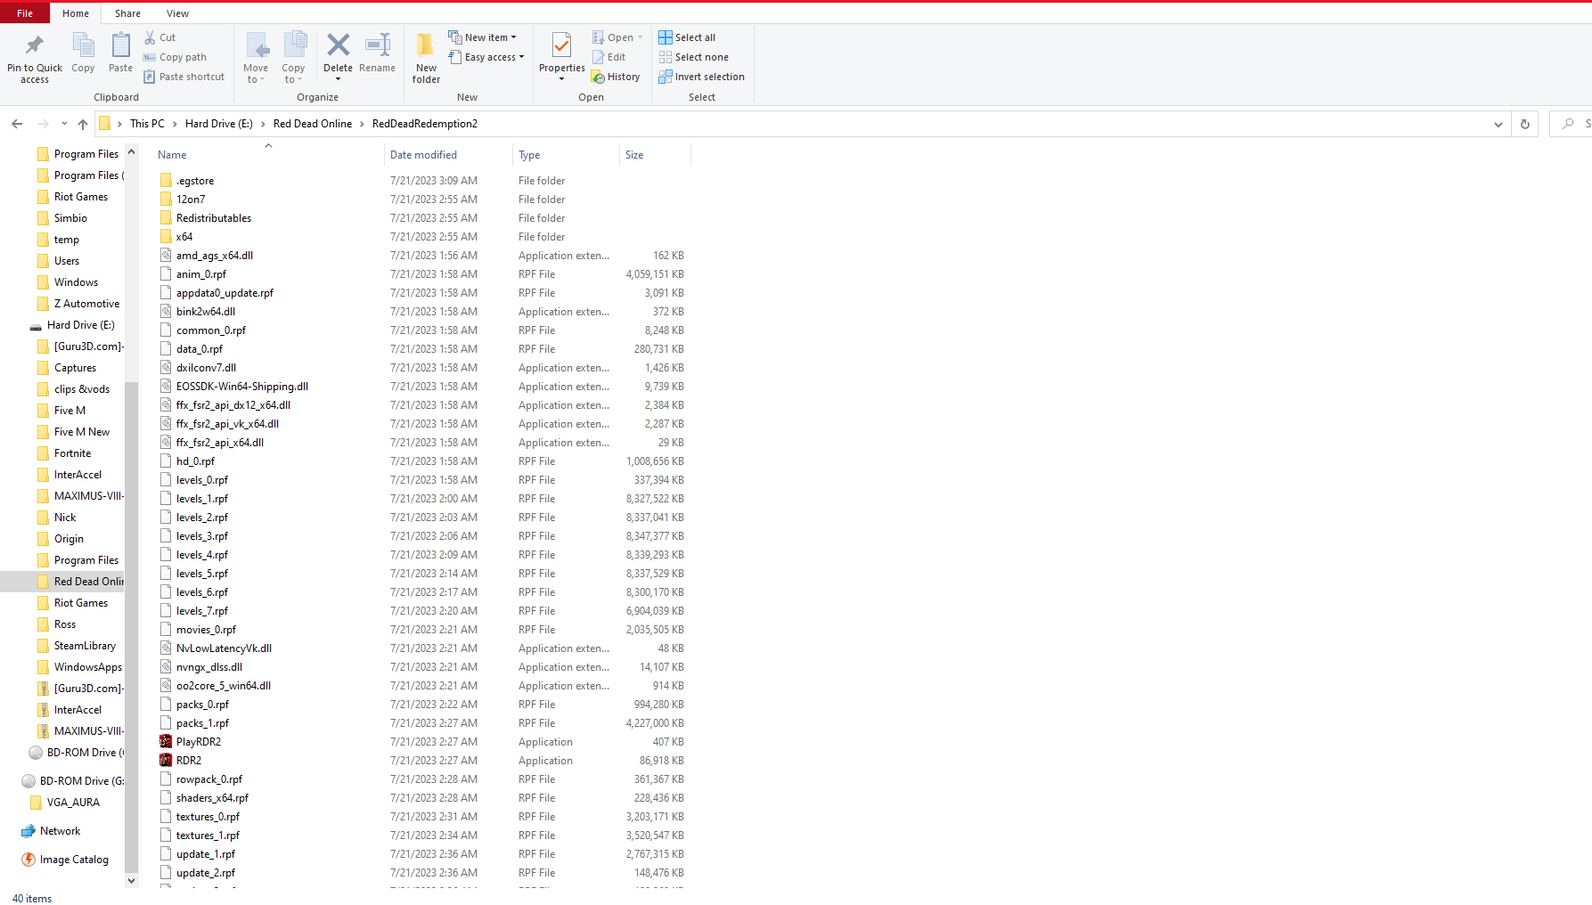Image resolution: width=1592 pixels, height=905 pixels.
Task: Click the Open button in ribbon
Action: [x=616, y=37]
